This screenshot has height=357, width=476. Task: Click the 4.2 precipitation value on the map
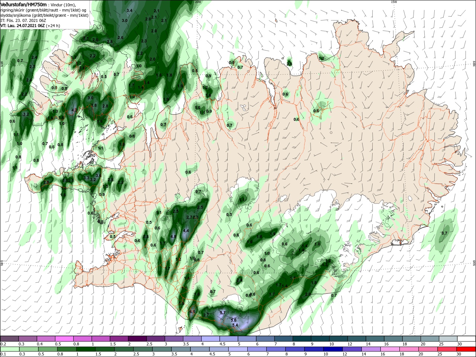(x=74, y=110)
